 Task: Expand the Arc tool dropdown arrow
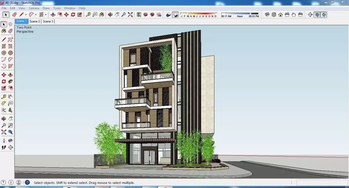tap(36, 15)
